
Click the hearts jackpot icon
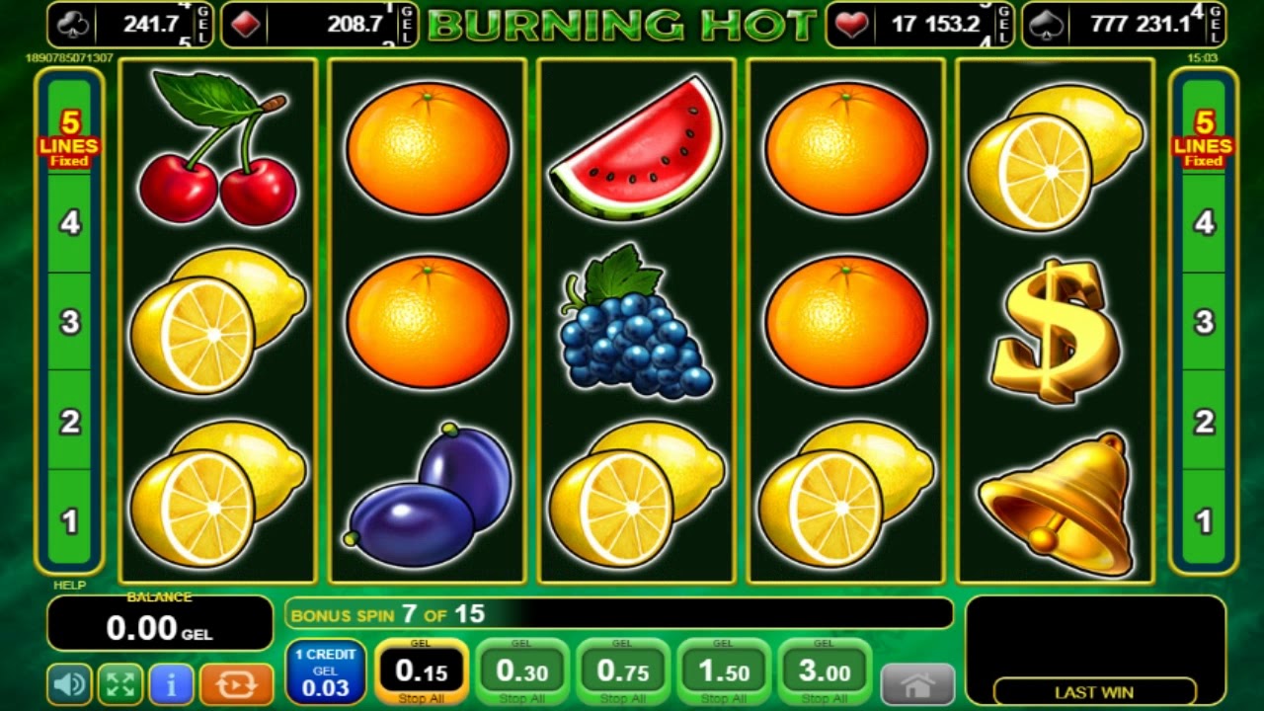pos(851,24)
